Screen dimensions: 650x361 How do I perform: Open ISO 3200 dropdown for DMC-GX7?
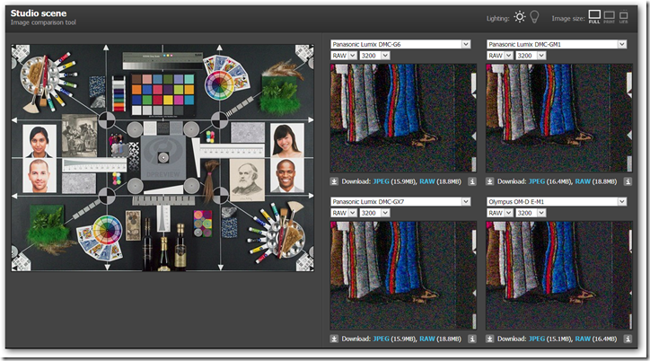(x=374, y=213)
